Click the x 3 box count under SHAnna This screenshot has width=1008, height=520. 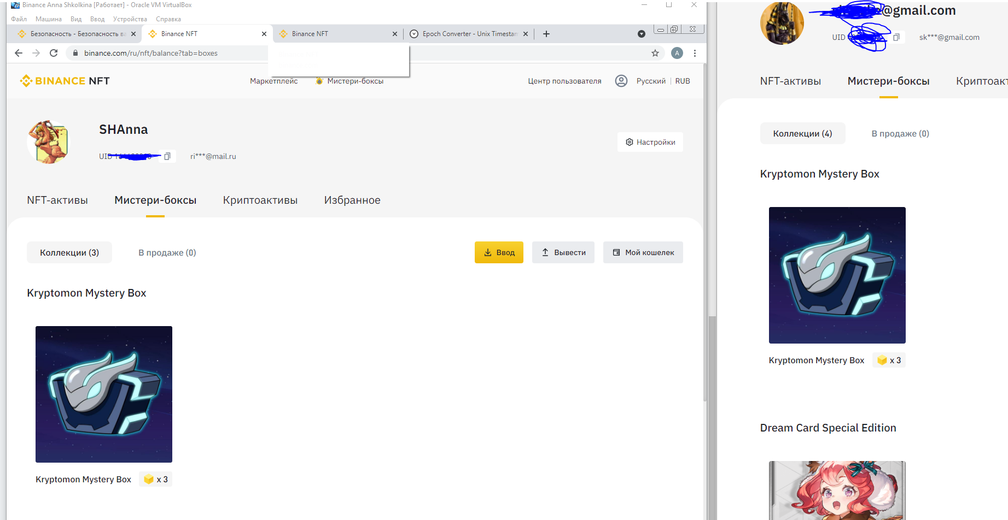point(156,479)
